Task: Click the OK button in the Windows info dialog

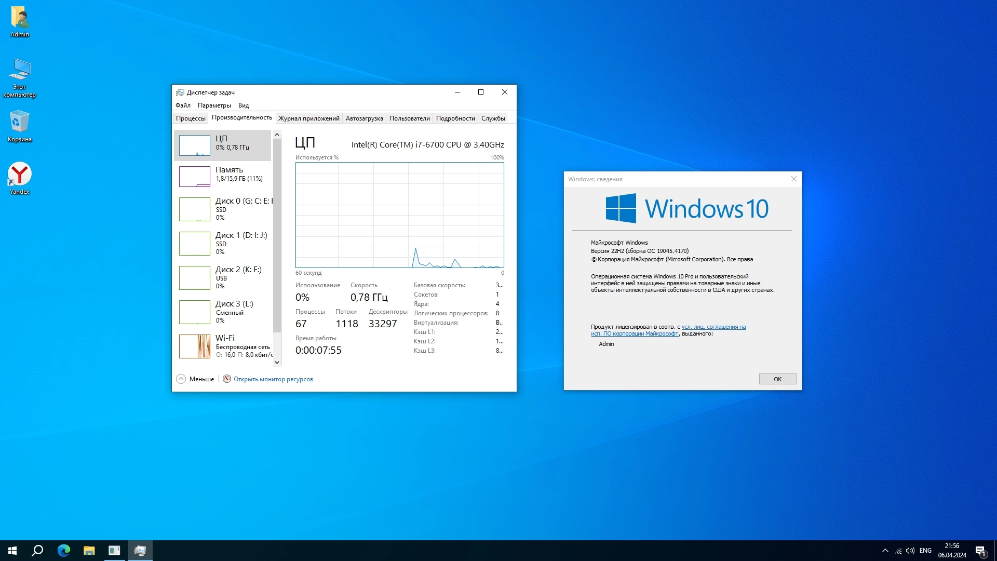Action: [x=777, y=379]
